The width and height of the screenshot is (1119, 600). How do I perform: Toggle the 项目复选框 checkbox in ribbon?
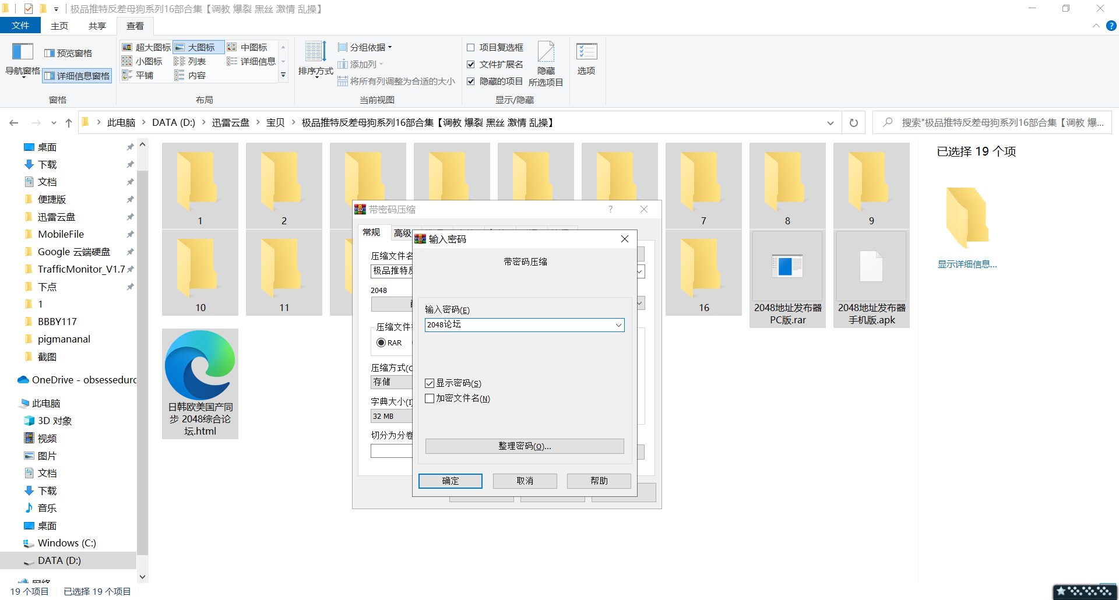point(471,47)
